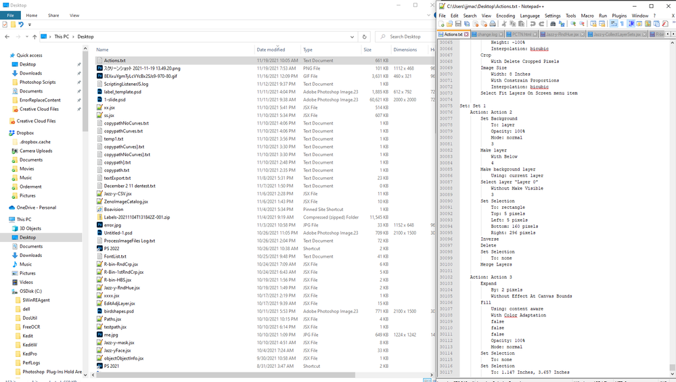Open Macro menu in Notepad++
Image resolution: width=676 pixels, height=382 pixels.
tap(587, 16)
